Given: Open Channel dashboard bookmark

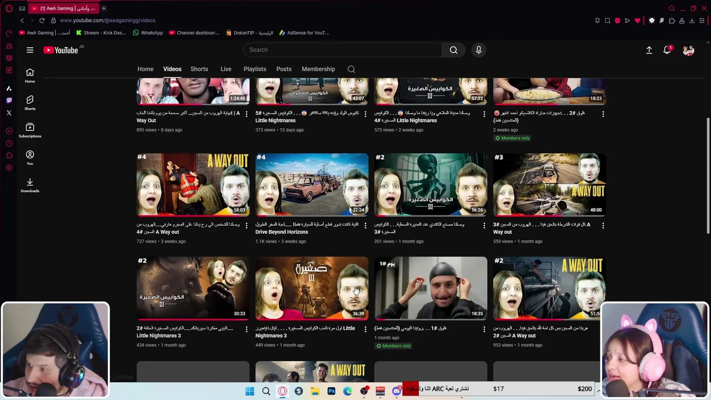Looking at the screenshot, I should click(x=194, y=33).
